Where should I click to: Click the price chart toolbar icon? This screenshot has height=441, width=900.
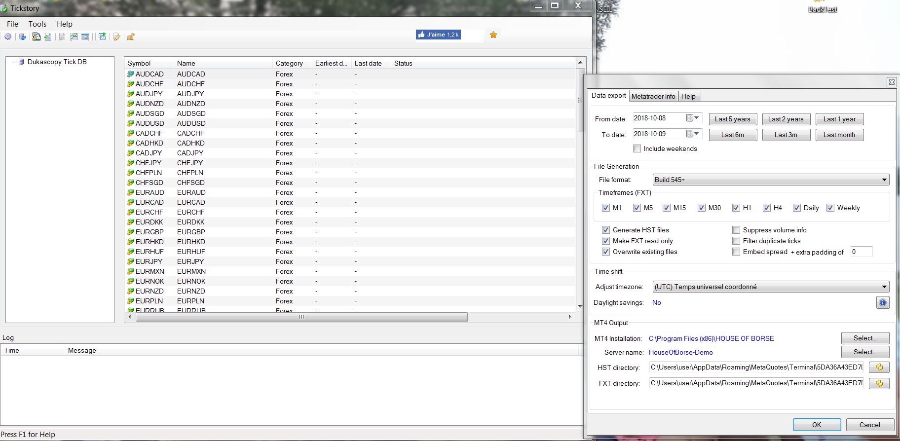pos(74,37)
